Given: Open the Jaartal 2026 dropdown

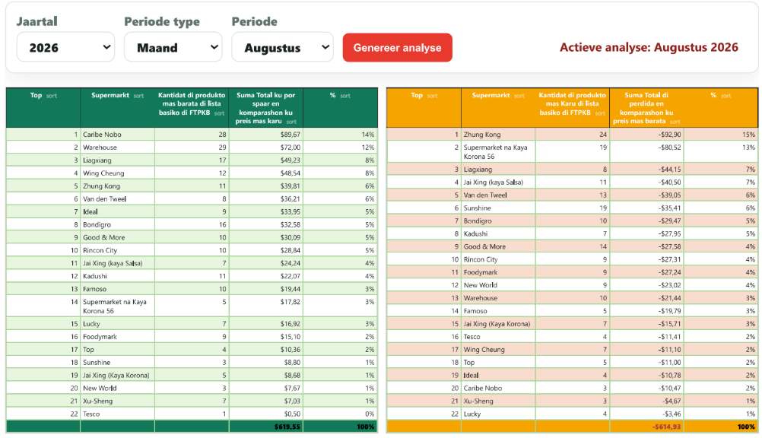Looking at the screenshot, I should 65,47.
